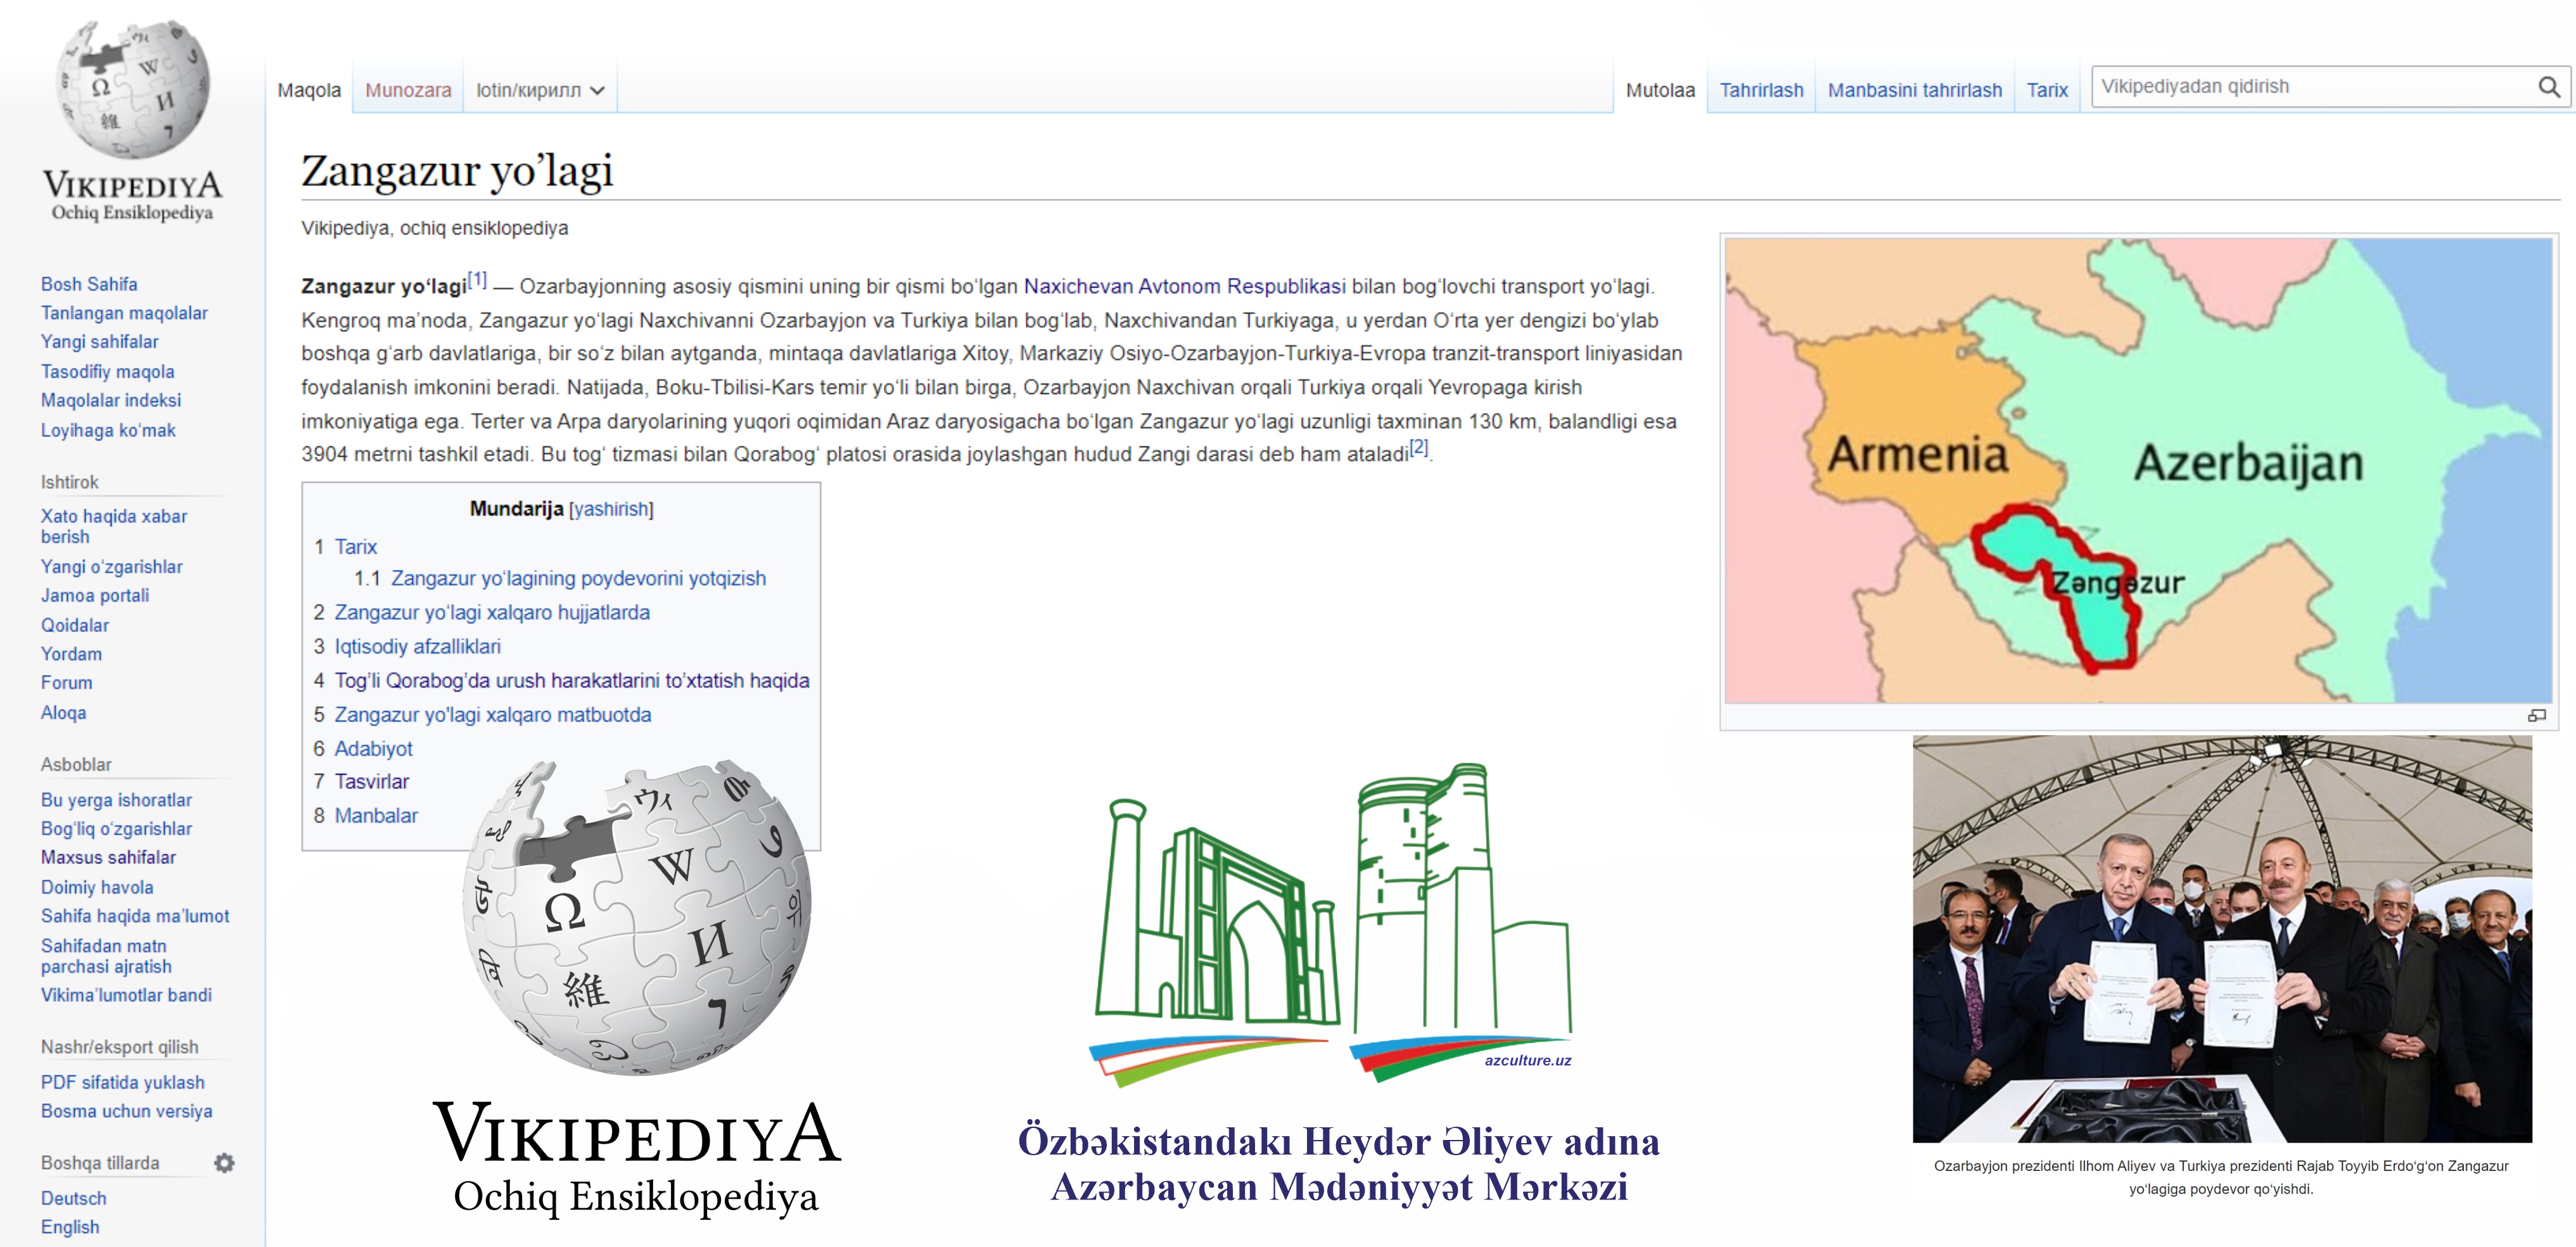This screenshot has width=2576, height=1247.
Task: Open Jamoa portali
Action: coord(94,596)
